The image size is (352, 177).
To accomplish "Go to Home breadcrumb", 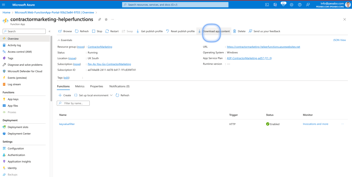I will (x=6, y=13).
